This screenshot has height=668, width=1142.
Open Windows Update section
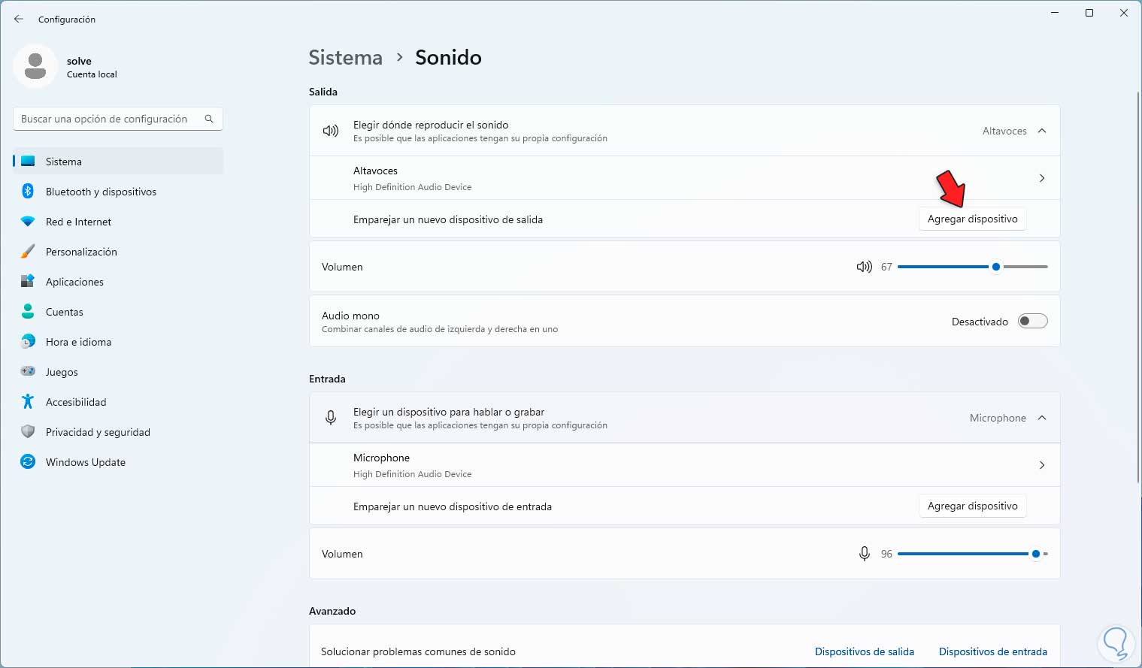85,462
